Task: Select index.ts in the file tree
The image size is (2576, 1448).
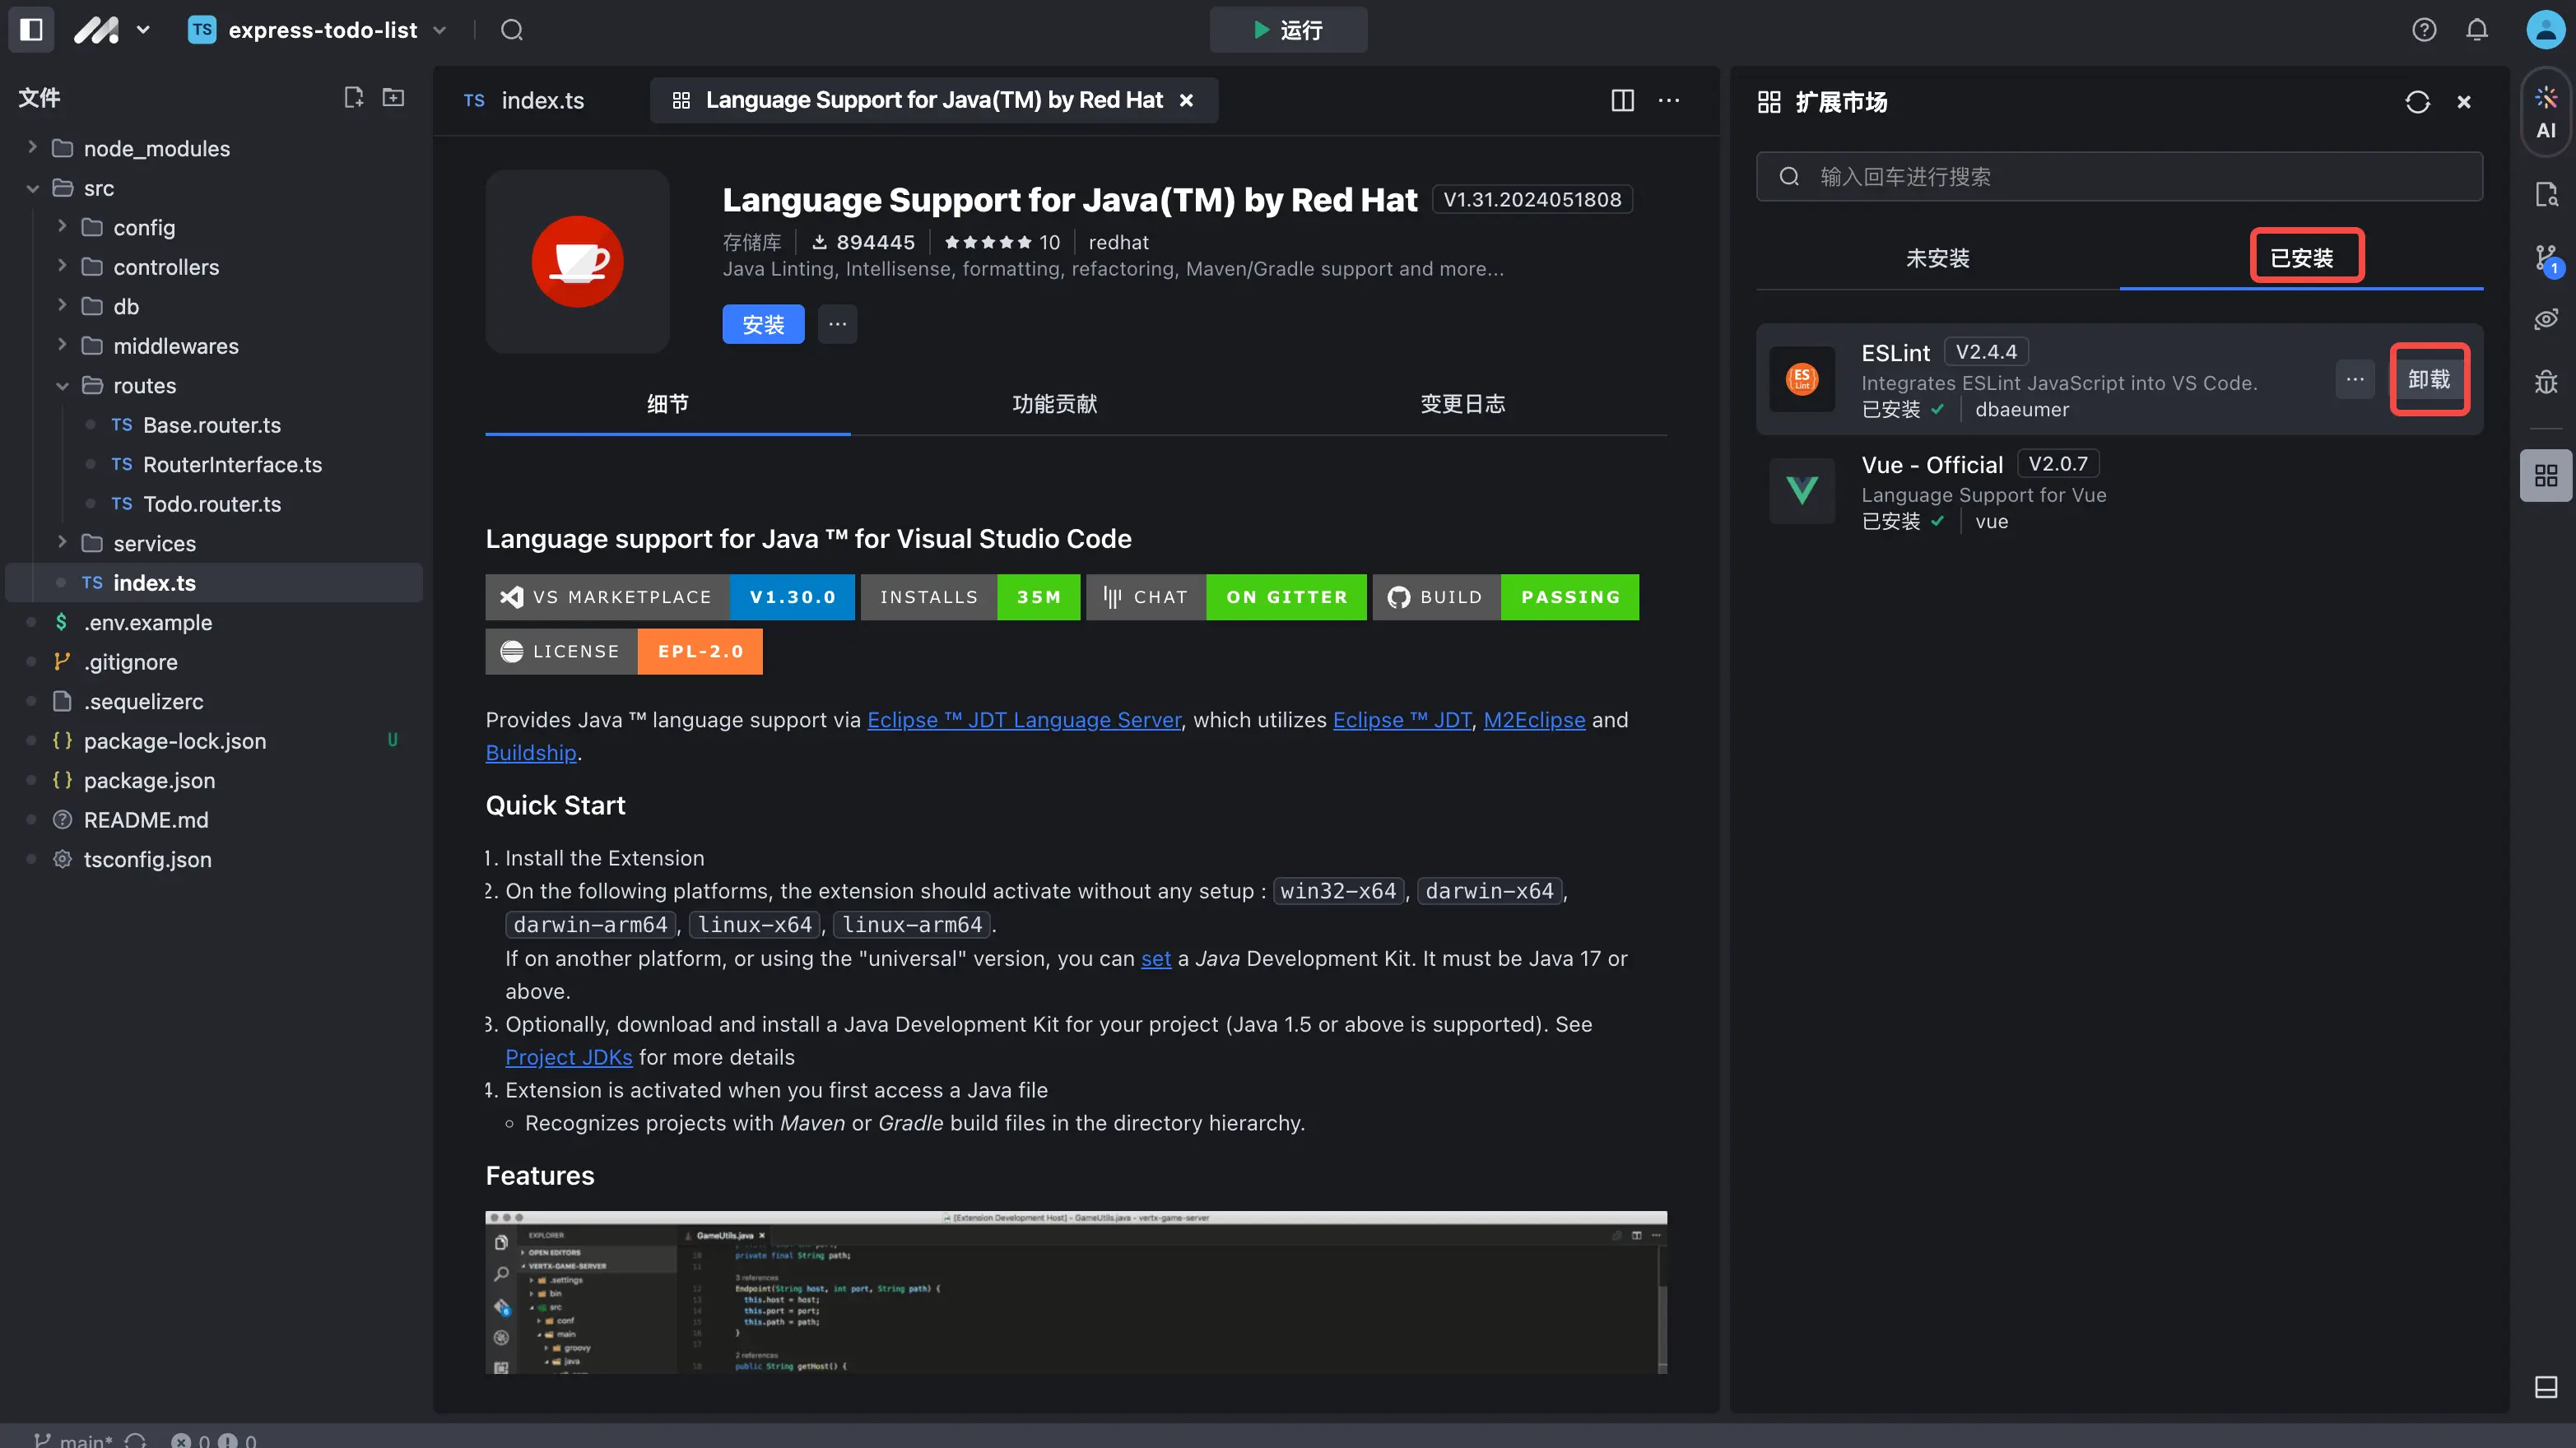Action: click(214, 583)
